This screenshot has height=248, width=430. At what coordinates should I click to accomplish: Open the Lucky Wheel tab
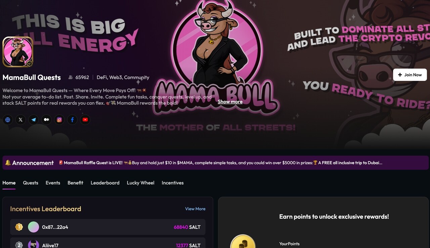click(140, 183)
